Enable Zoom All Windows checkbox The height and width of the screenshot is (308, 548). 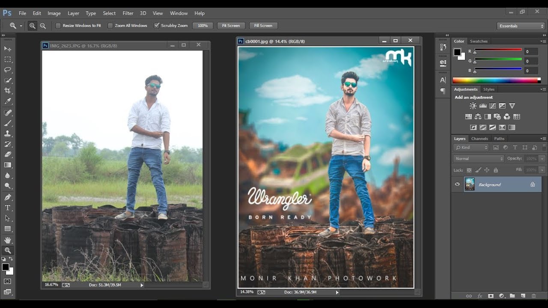coord(110,26)
